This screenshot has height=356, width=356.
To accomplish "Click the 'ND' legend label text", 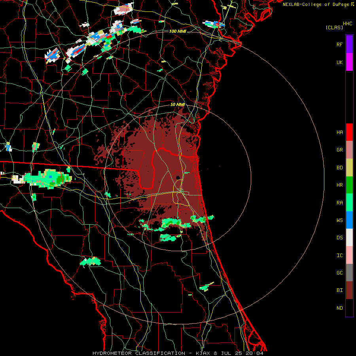I will tap(340, 308).
